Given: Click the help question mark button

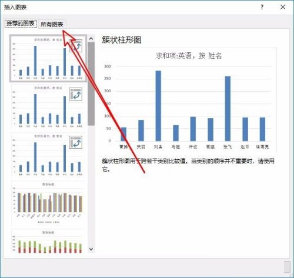Looking at the screenshot, I should (262, 7).
